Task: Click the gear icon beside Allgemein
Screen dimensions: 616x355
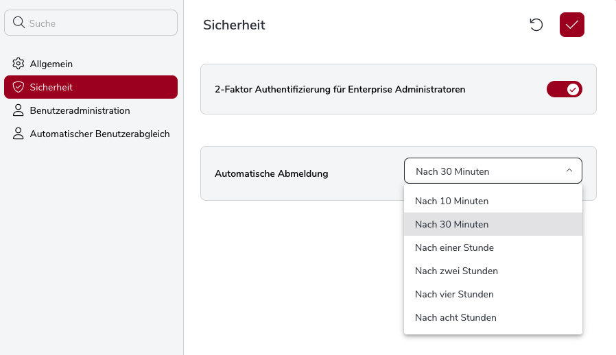Action: 19,64
